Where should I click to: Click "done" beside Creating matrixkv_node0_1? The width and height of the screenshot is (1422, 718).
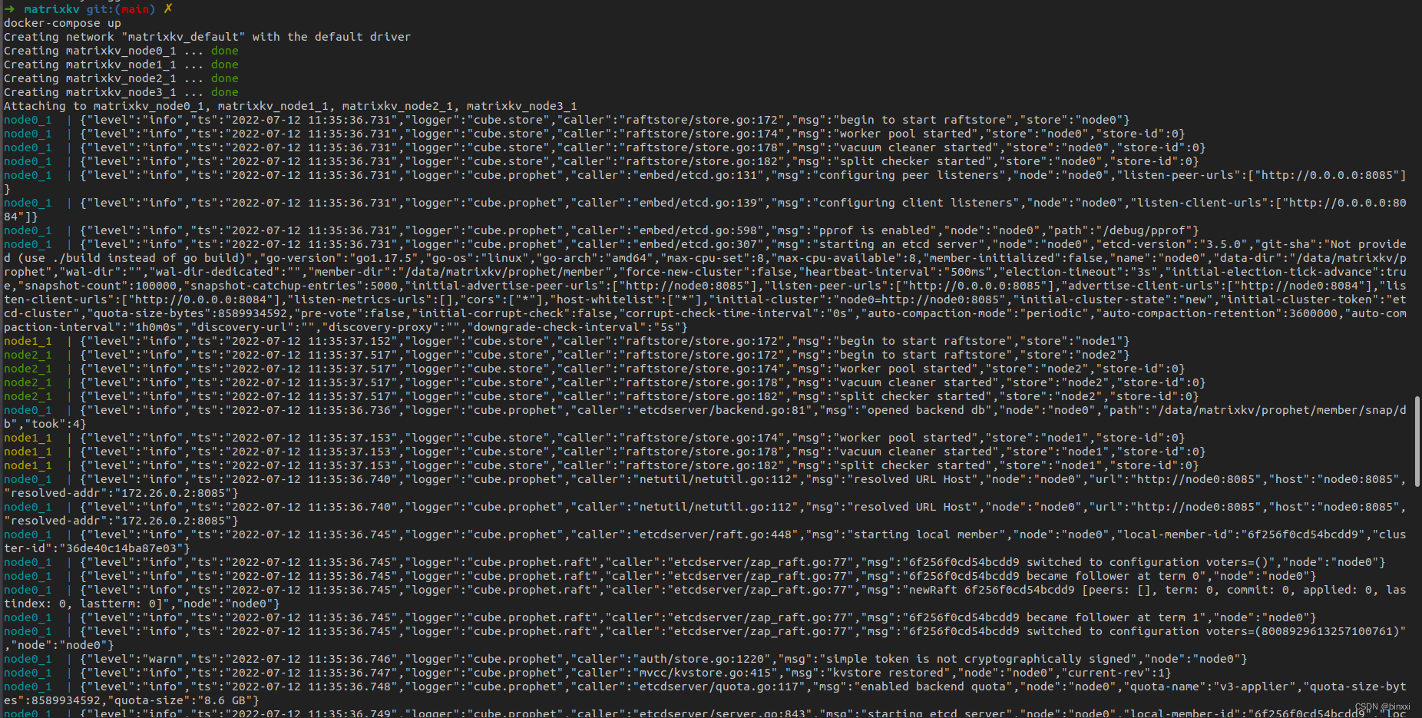click(x=225, y=51)
